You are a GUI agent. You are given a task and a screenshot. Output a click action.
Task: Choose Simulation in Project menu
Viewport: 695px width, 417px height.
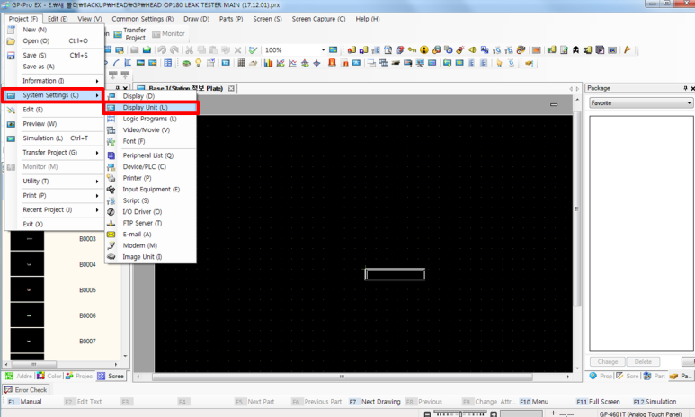coord(54,138)
